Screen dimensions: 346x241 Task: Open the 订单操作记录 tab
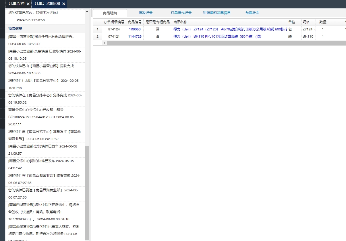coord(181,13)
